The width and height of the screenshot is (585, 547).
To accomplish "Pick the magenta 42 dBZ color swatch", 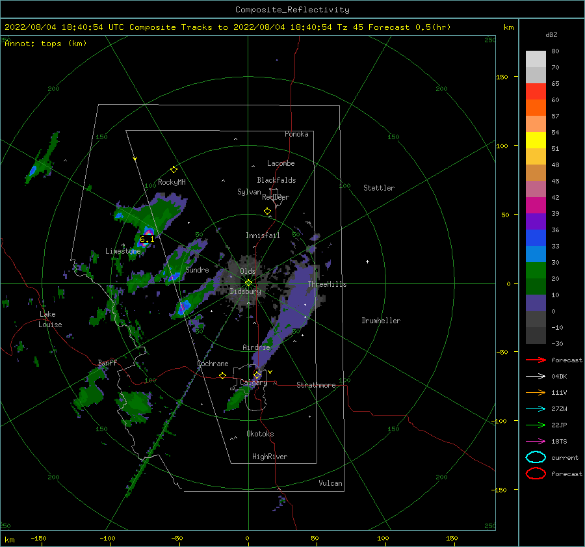I will click(x=536, y=205).
